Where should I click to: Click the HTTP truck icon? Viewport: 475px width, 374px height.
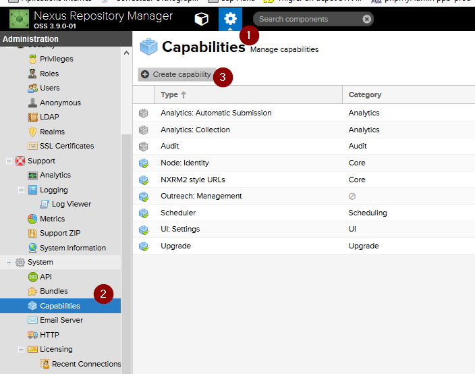point(32,335)
